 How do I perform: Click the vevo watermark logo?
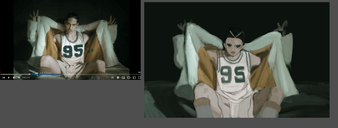[x=139, y=72]
